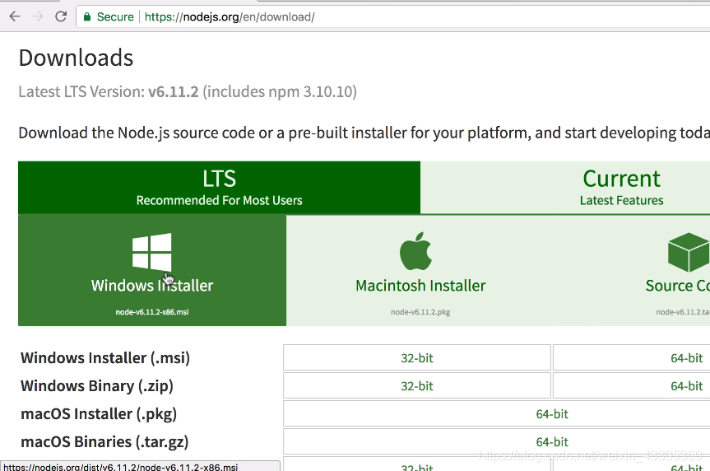
Task: Click the Windows logo icon
Action: (151, 252)
